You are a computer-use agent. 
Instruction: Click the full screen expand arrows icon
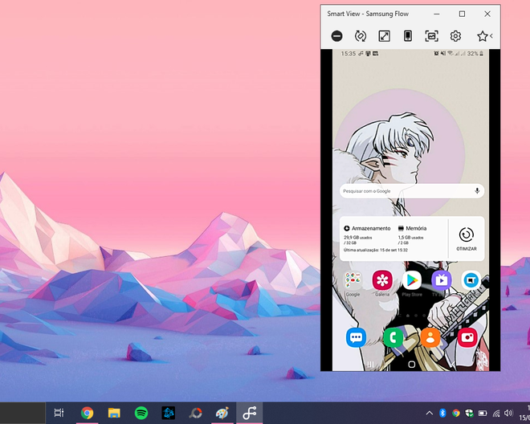point(385,36)
